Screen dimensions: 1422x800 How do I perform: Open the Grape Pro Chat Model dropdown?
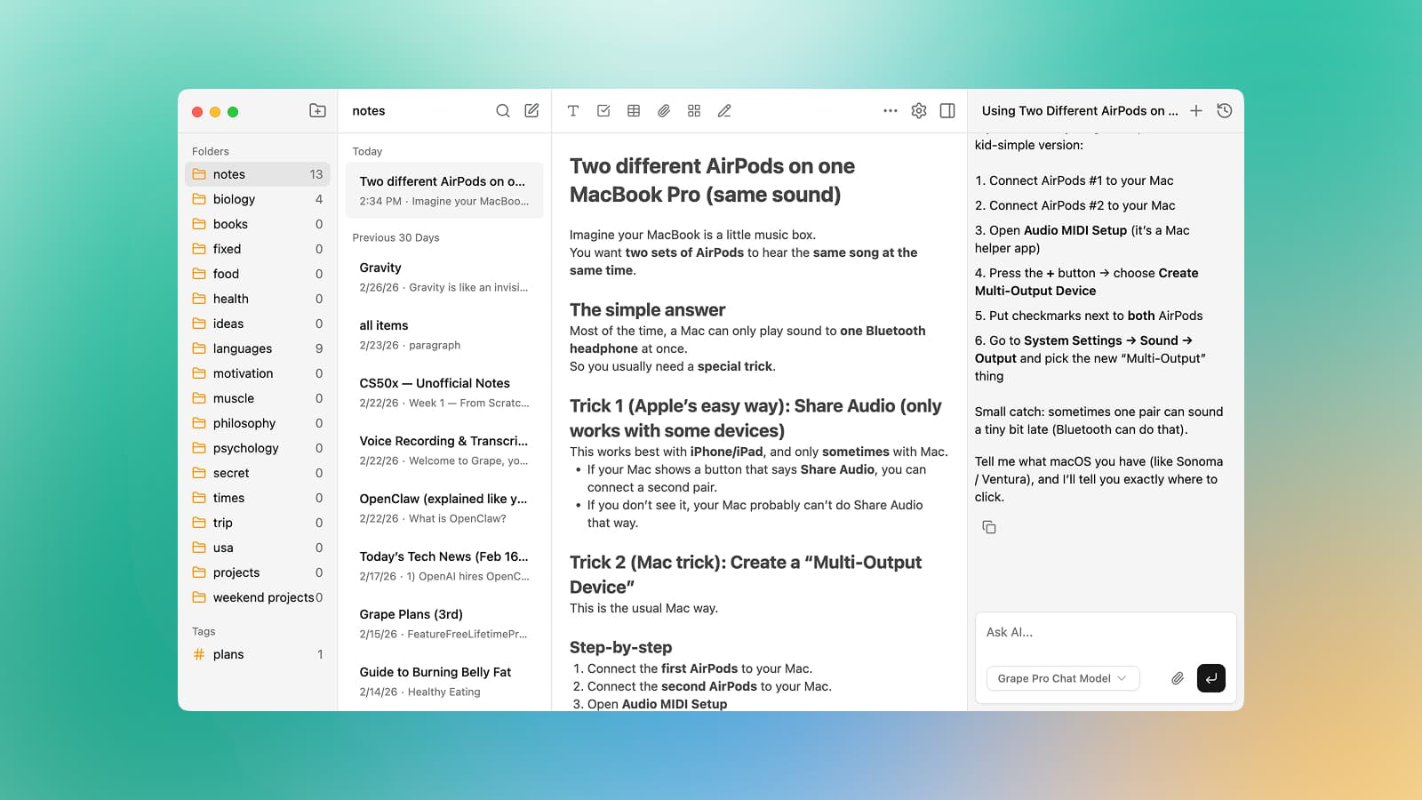(1063, 678)
